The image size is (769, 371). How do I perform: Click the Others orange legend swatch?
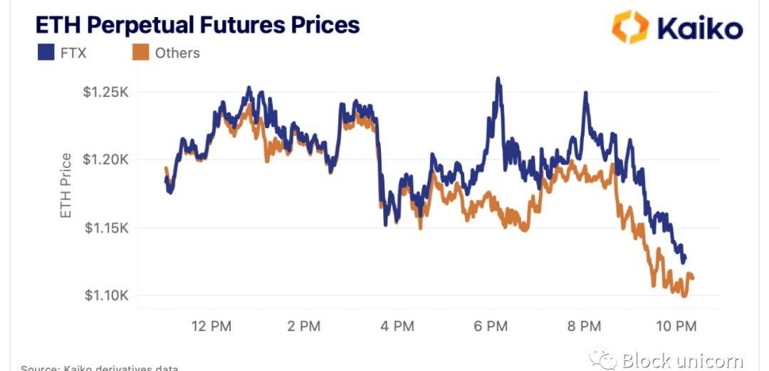point(140,53)
